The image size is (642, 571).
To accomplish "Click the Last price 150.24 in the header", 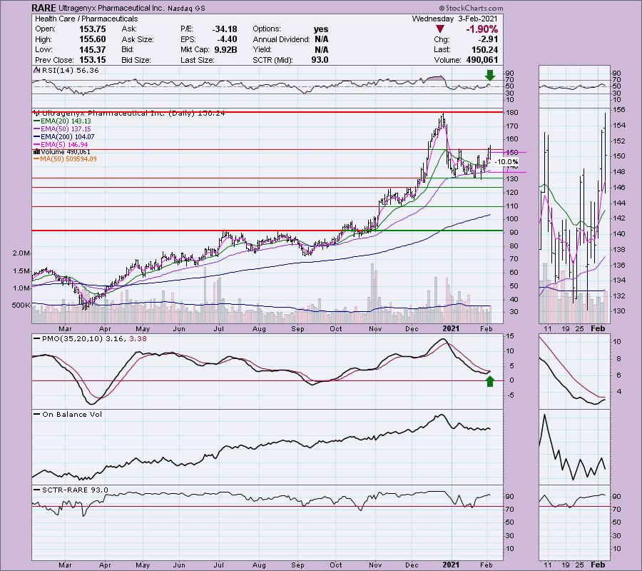I will coord(485,49).
